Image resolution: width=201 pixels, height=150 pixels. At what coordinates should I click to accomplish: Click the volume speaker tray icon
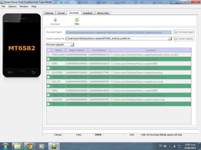(174, 146)
